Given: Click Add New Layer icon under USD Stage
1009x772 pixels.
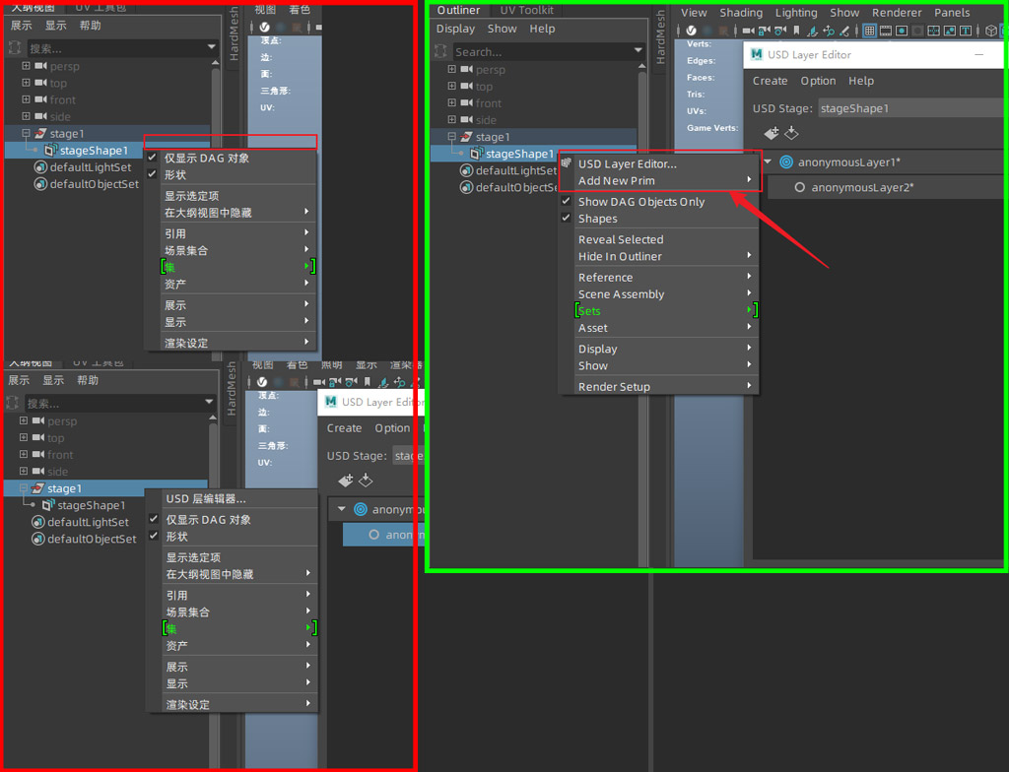Looking at the screenshot, I should [771, 133].
